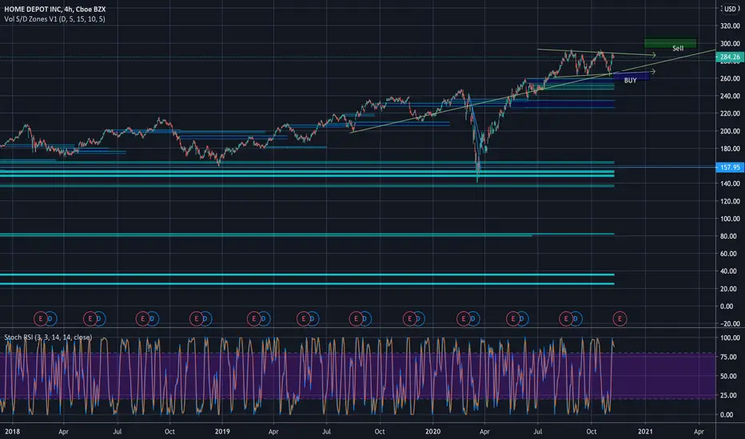Image resolution: width=745 pixels, height=439 pixels.
Task: Open the August 2018 earnings marker
Action: pyautogui.click(x=142, y=318)
